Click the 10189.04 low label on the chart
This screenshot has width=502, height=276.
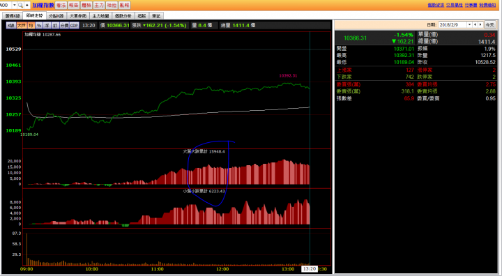[x=29, y=135]
